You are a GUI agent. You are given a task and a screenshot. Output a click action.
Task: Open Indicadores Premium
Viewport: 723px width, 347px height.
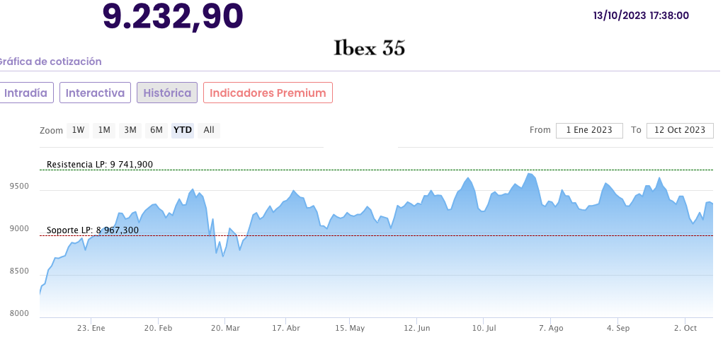(x=268, y=93)
